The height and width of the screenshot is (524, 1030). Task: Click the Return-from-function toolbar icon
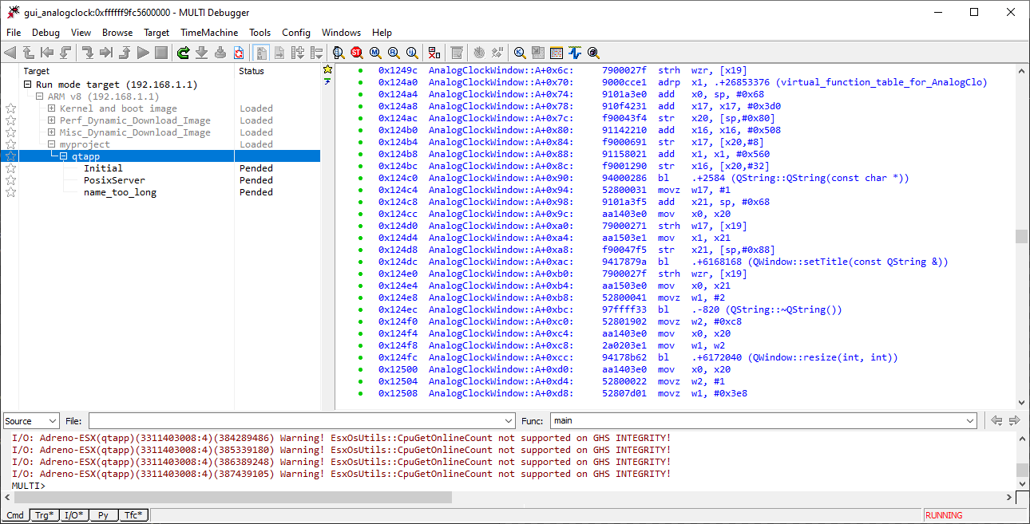click(x=123, y=53)
